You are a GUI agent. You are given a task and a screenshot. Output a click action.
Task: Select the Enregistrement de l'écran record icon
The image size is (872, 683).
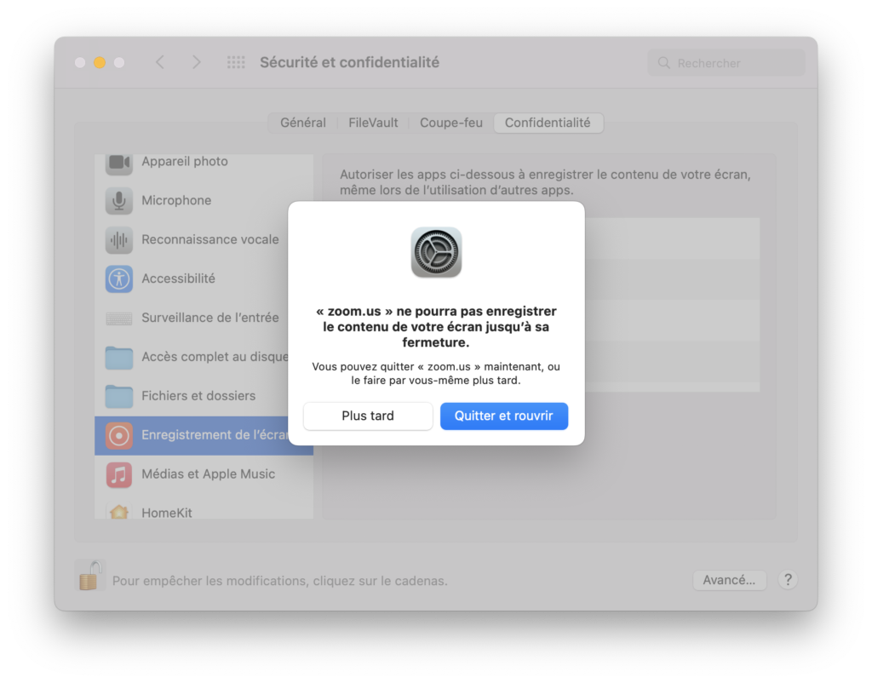119,435
